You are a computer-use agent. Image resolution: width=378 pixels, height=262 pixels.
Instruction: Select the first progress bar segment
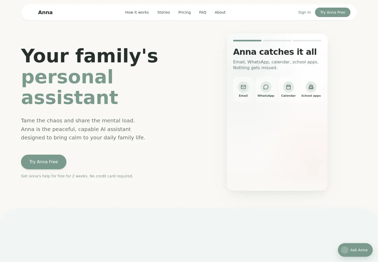(x=247, y=41)
